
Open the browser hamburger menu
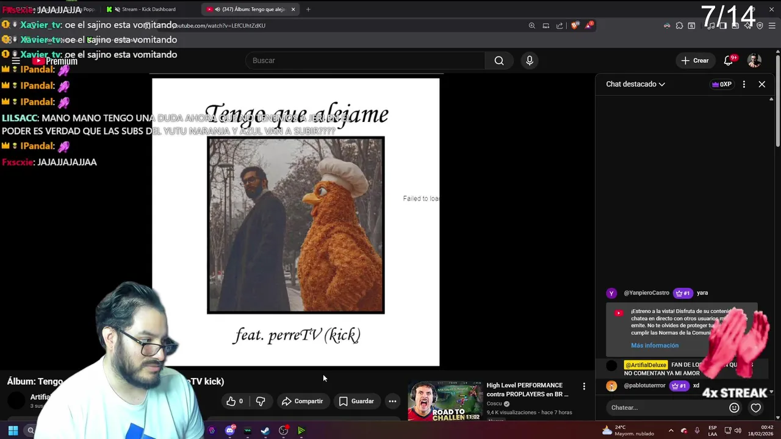772,26
